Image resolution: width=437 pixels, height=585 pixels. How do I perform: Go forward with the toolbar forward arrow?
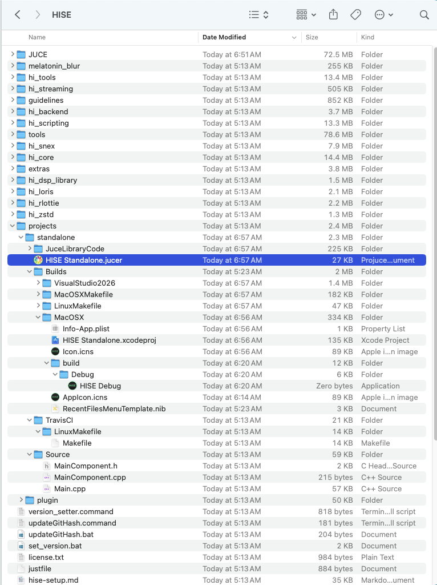pos(38,14)
